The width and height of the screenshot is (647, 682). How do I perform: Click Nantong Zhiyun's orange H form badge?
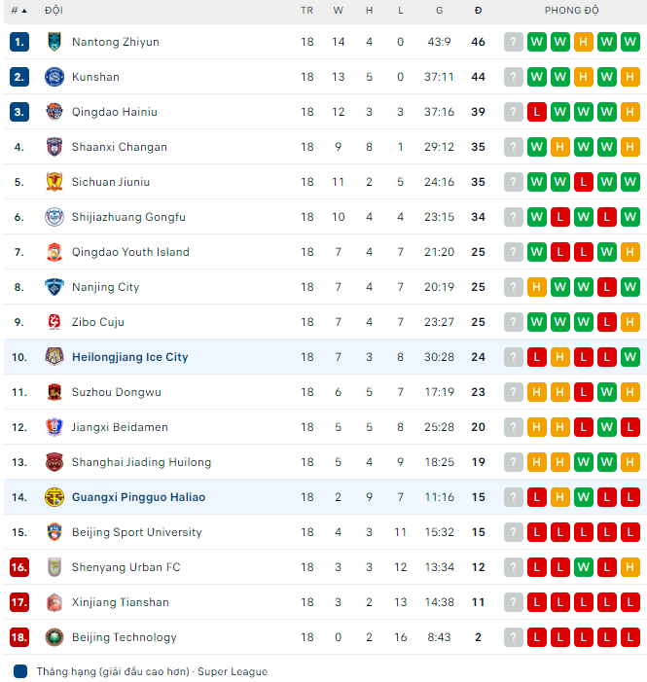click(x=584, y=42)
